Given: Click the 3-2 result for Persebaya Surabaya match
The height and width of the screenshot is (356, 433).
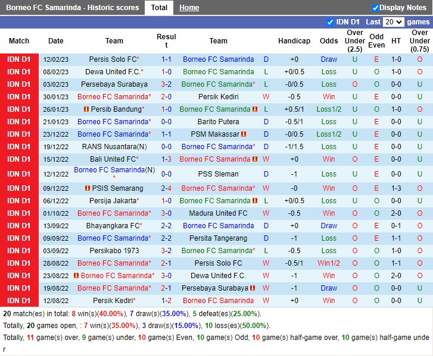Looking at the screenshot, I should [166, 84].
